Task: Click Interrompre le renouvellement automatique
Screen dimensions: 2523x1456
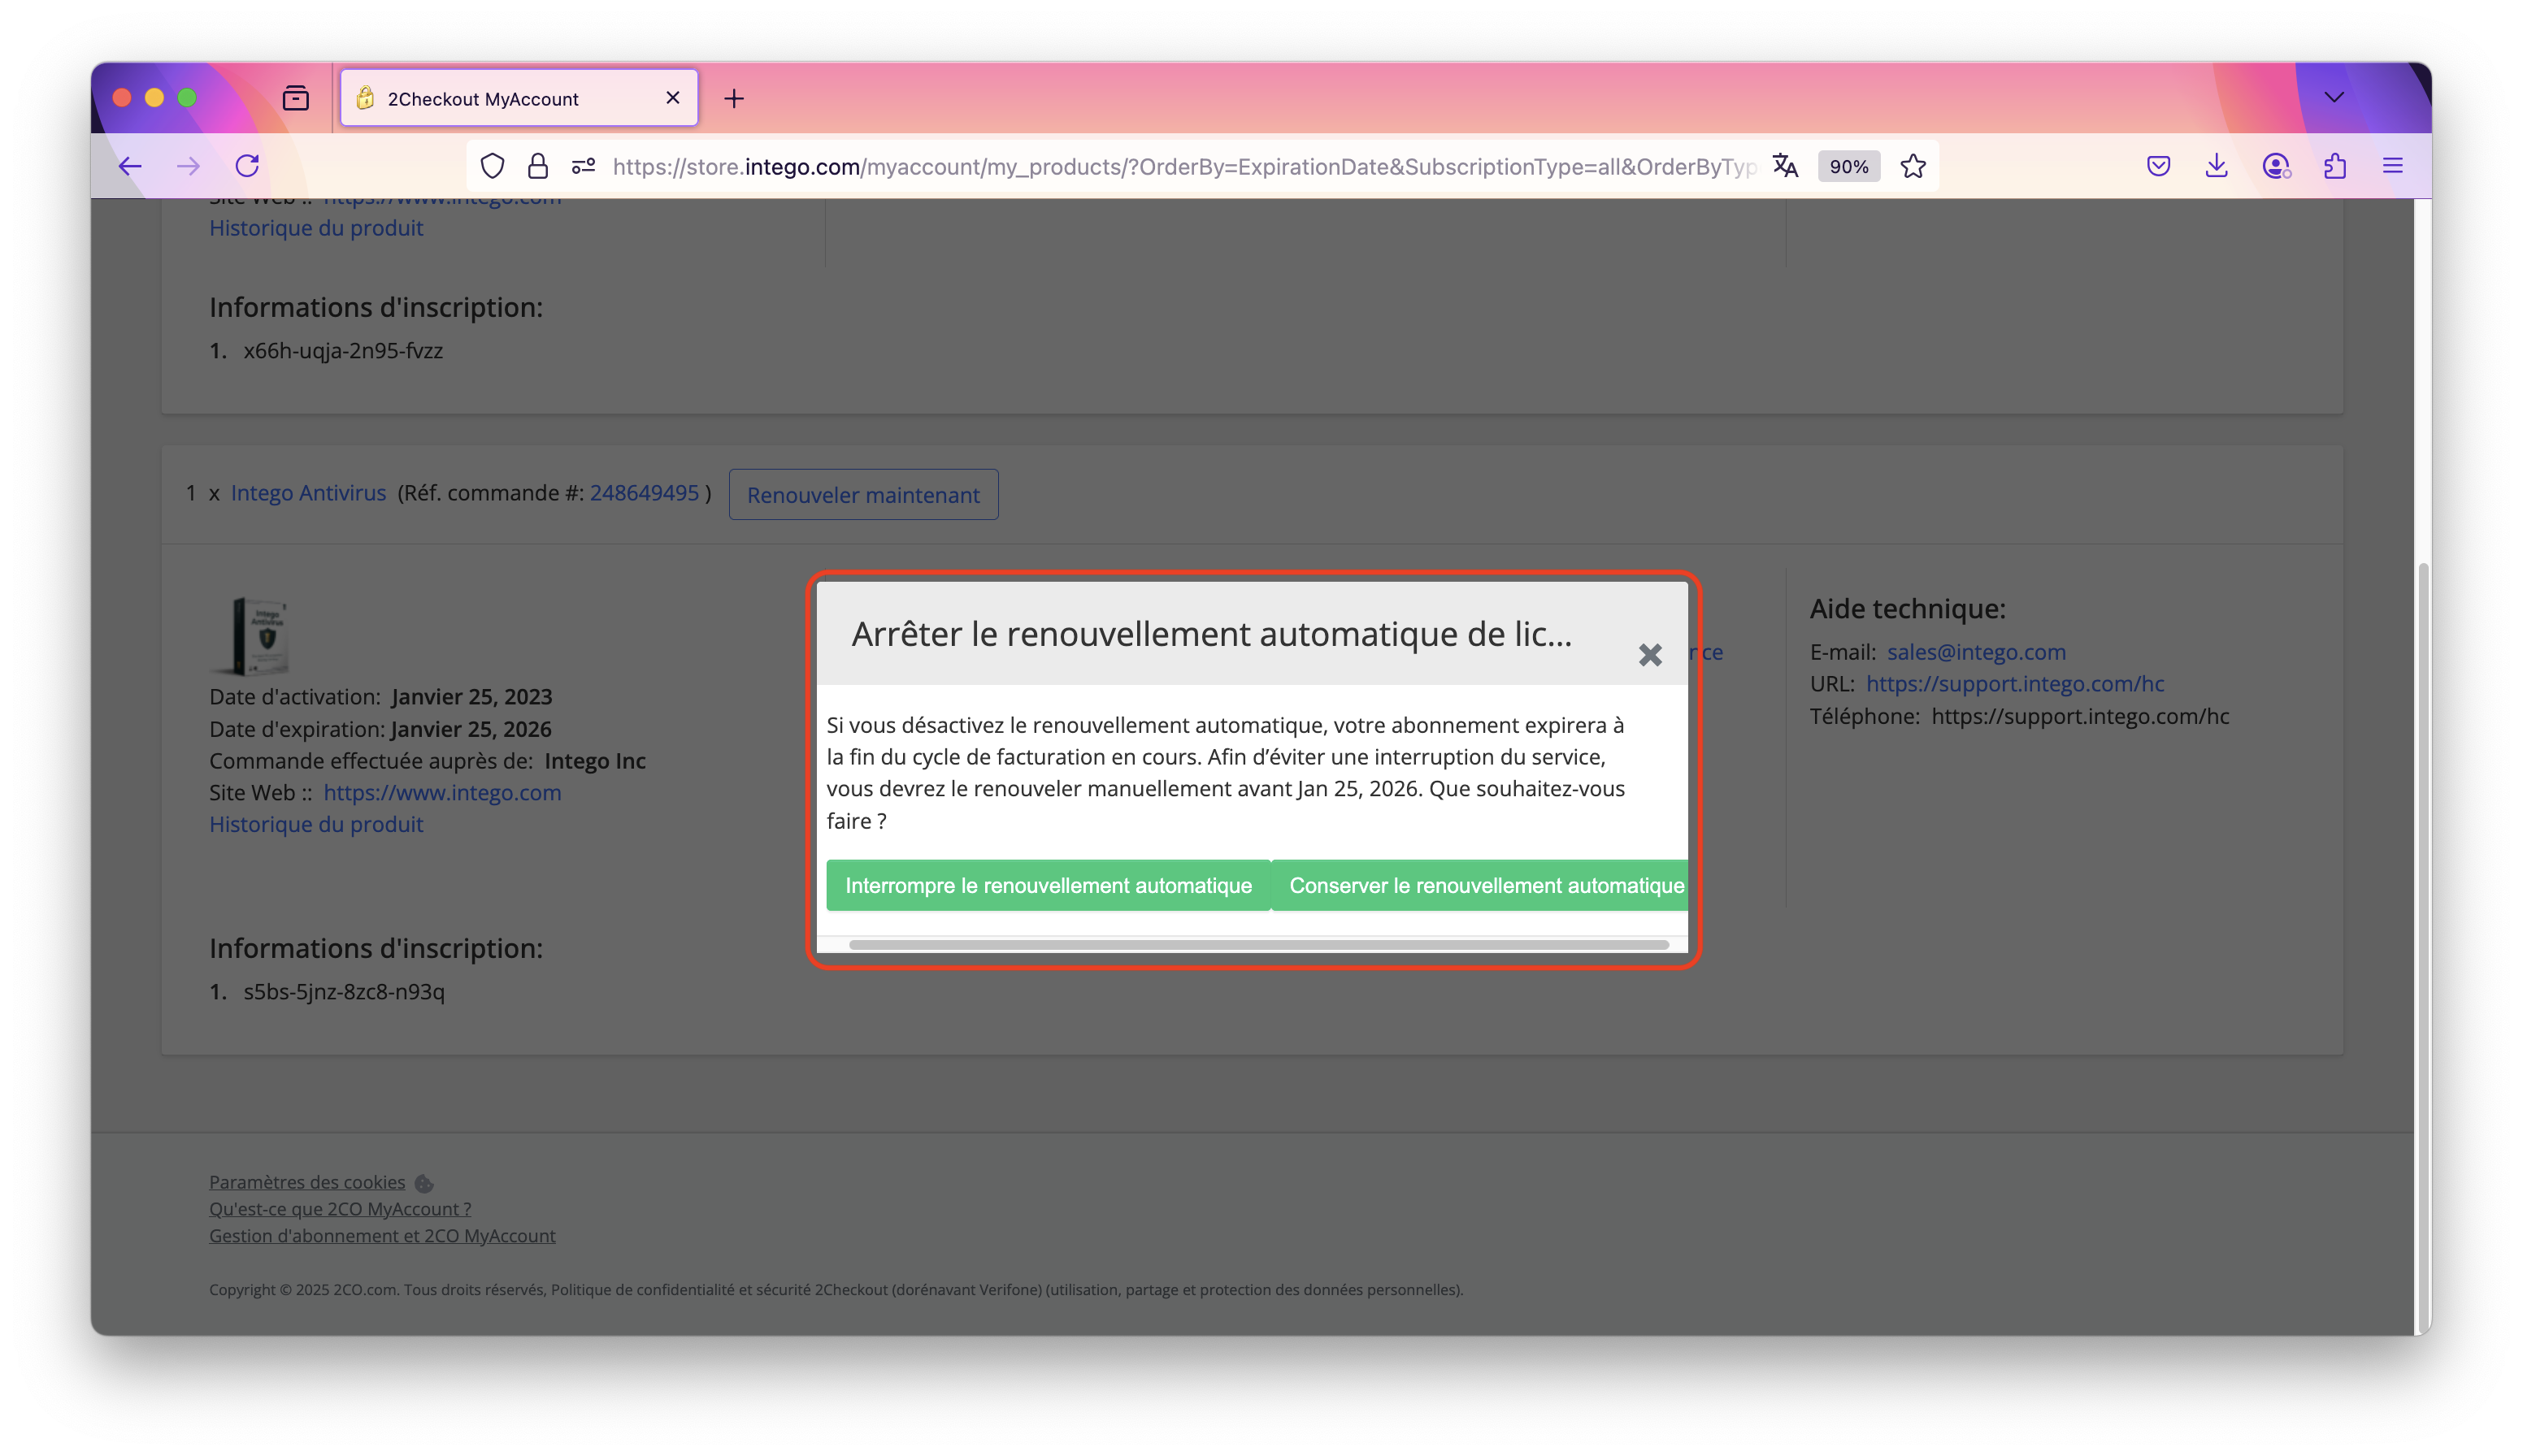Action: [1048, 885]
